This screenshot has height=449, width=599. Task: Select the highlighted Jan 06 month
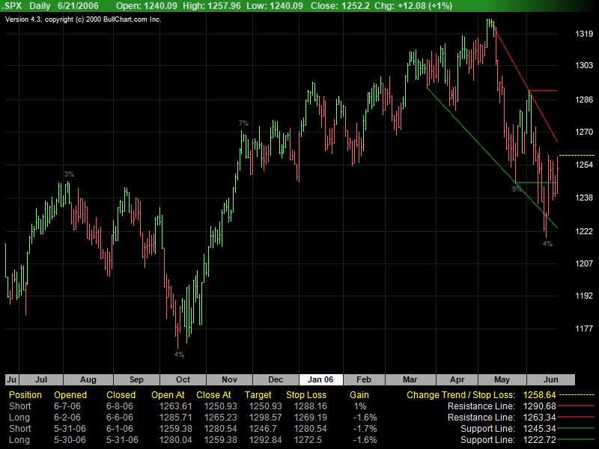pos(320,379)
